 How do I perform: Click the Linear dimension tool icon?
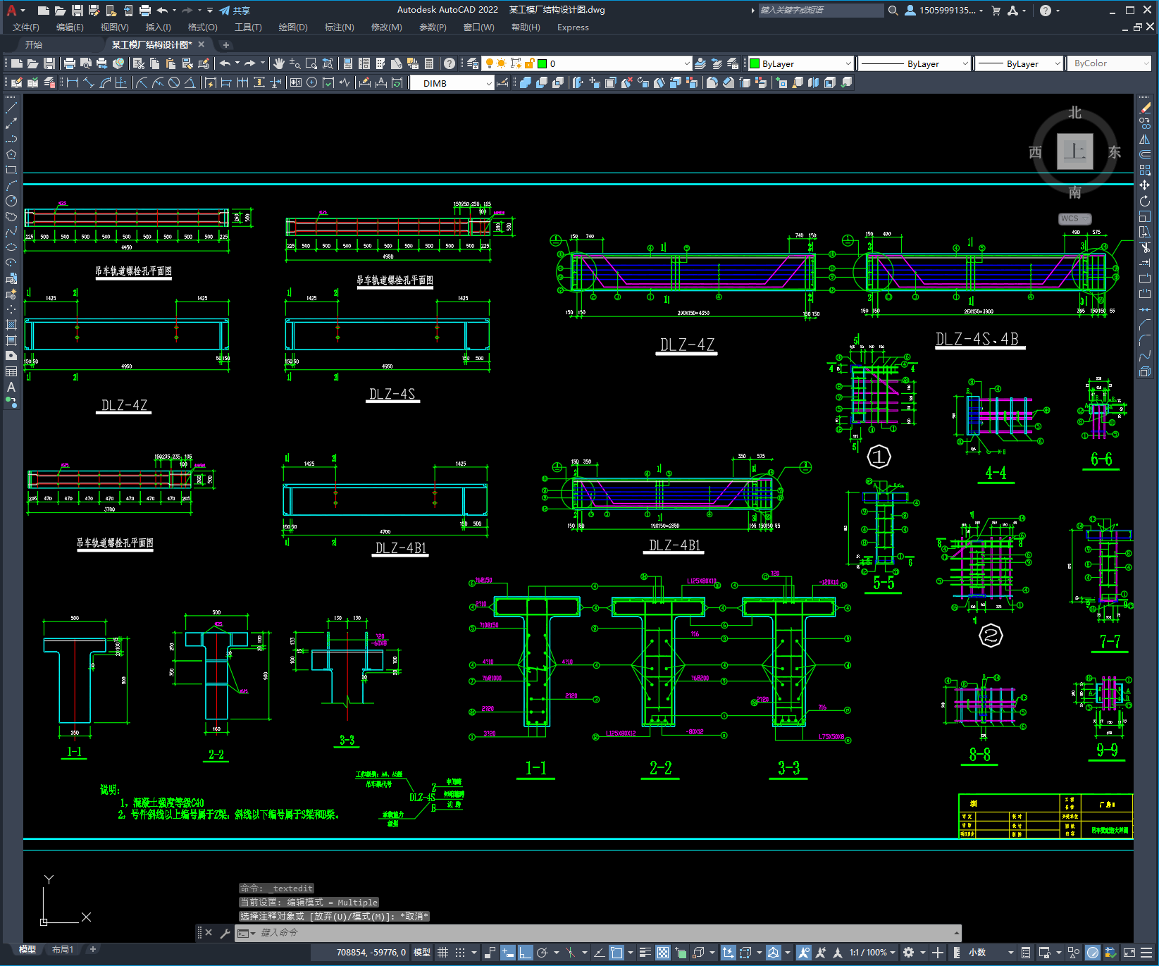coord(73,82)
